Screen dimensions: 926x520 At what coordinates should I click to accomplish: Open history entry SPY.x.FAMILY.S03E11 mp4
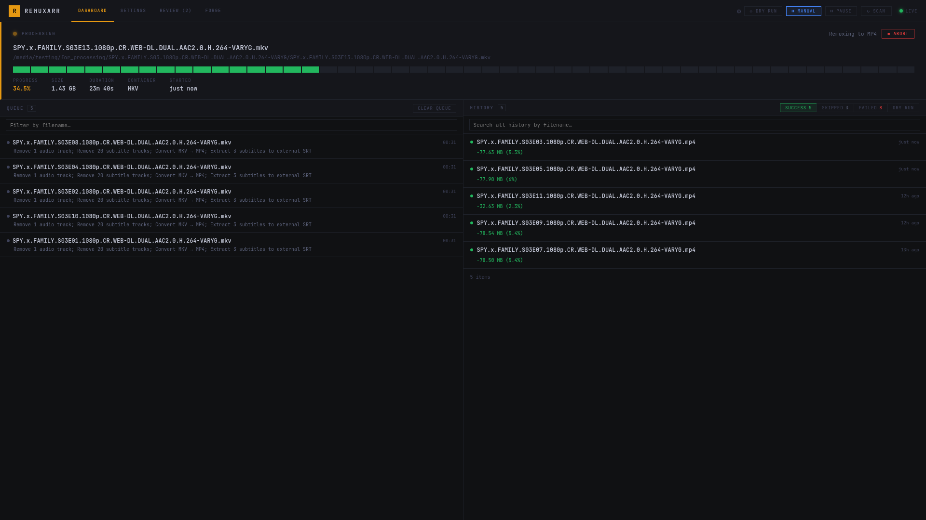[694, 201]
